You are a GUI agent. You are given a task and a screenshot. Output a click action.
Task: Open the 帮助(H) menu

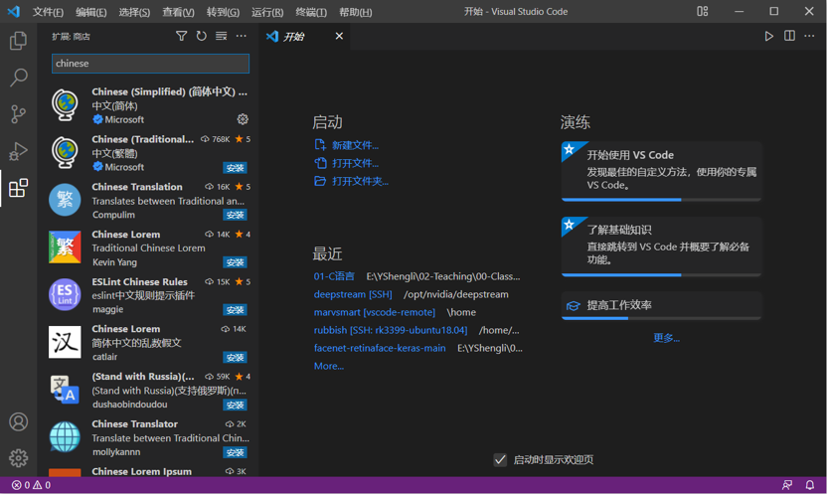(x=356, y=12)
